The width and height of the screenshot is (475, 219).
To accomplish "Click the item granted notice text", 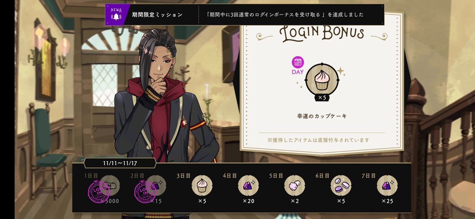I will (x=321, y=140).
